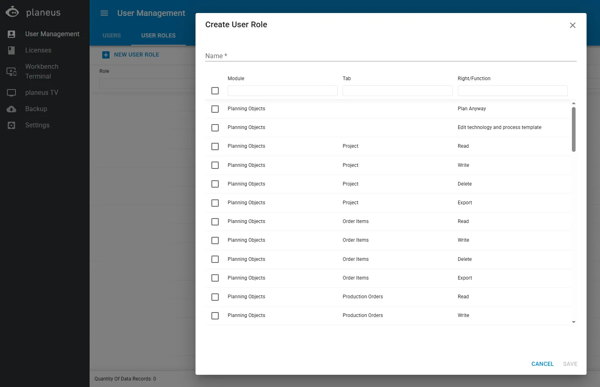
Task: Click the Settings gear icon
Action: pos(11,125)
